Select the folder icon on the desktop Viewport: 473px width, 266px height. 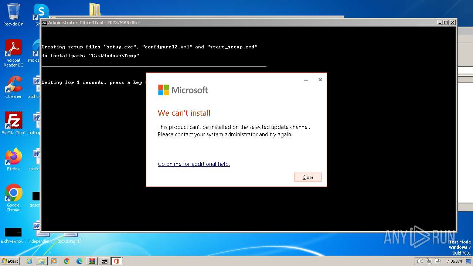point(95,10)
